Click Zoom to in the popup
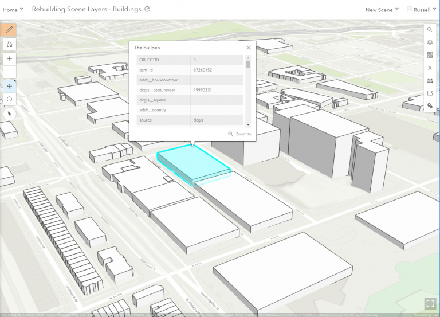The height and width of the screenshot is (317, 440). click(240, 134)
